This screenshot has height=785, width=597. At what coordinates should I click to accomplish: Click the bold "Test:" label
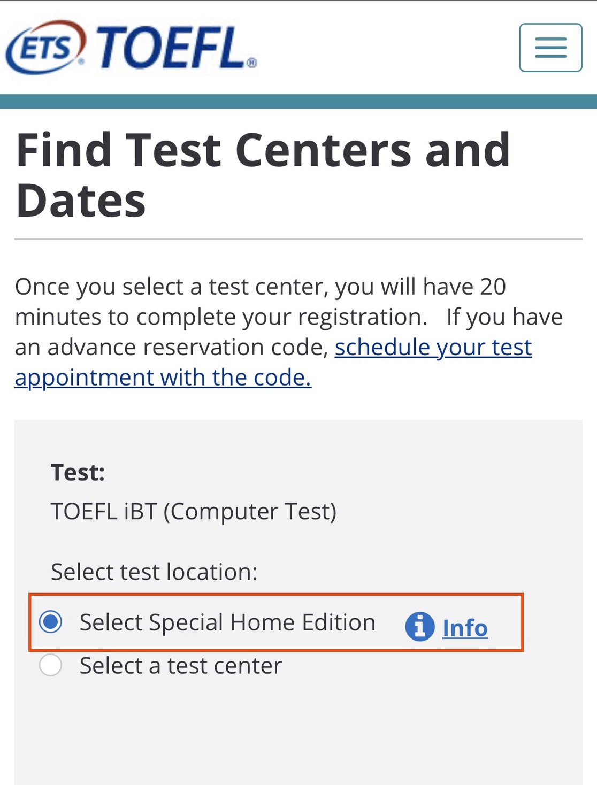point(78,473)
